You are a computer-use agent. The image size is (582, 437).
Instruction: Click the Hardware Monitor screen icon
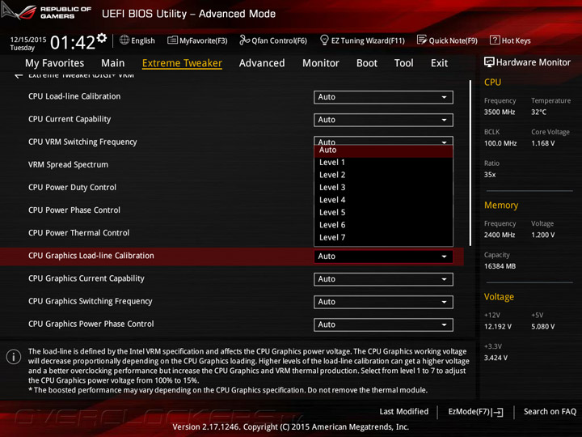pos(489,62)
